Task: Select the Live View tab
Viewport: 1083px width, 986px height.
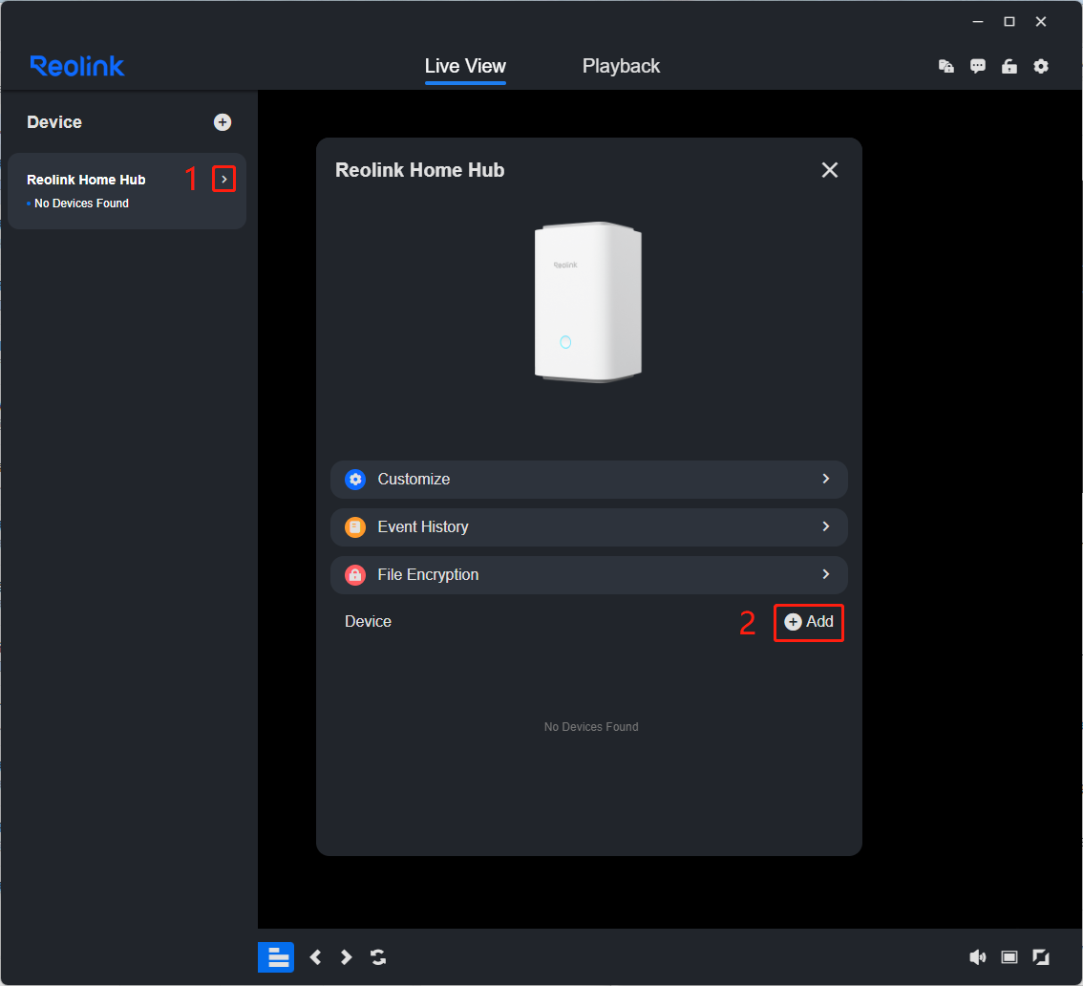Action: 465,66
